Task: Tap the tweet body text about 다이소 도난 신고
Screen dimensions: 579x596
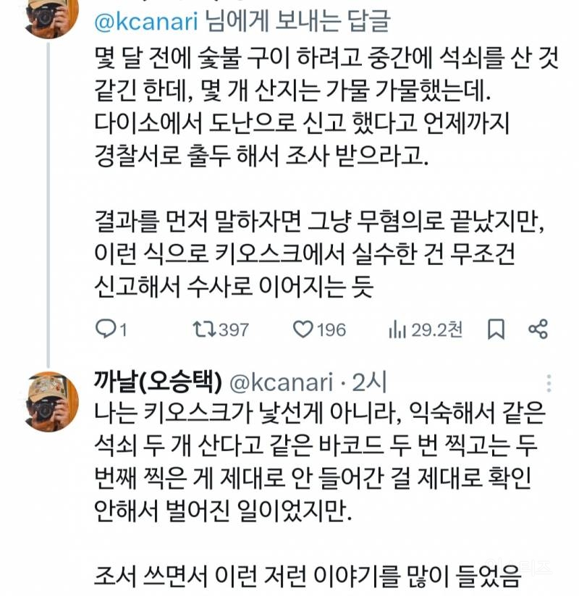Action: (289, 138)
